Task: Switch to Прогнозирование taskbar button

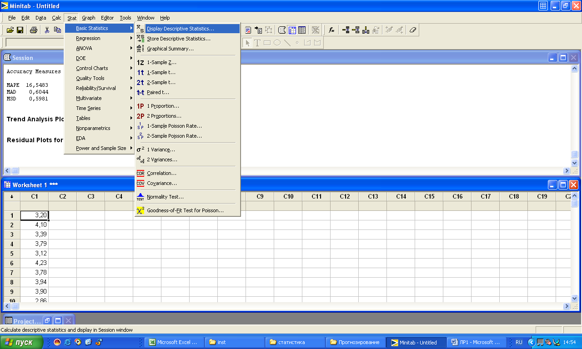Action: pyautogui.click(x=356, y=342)
